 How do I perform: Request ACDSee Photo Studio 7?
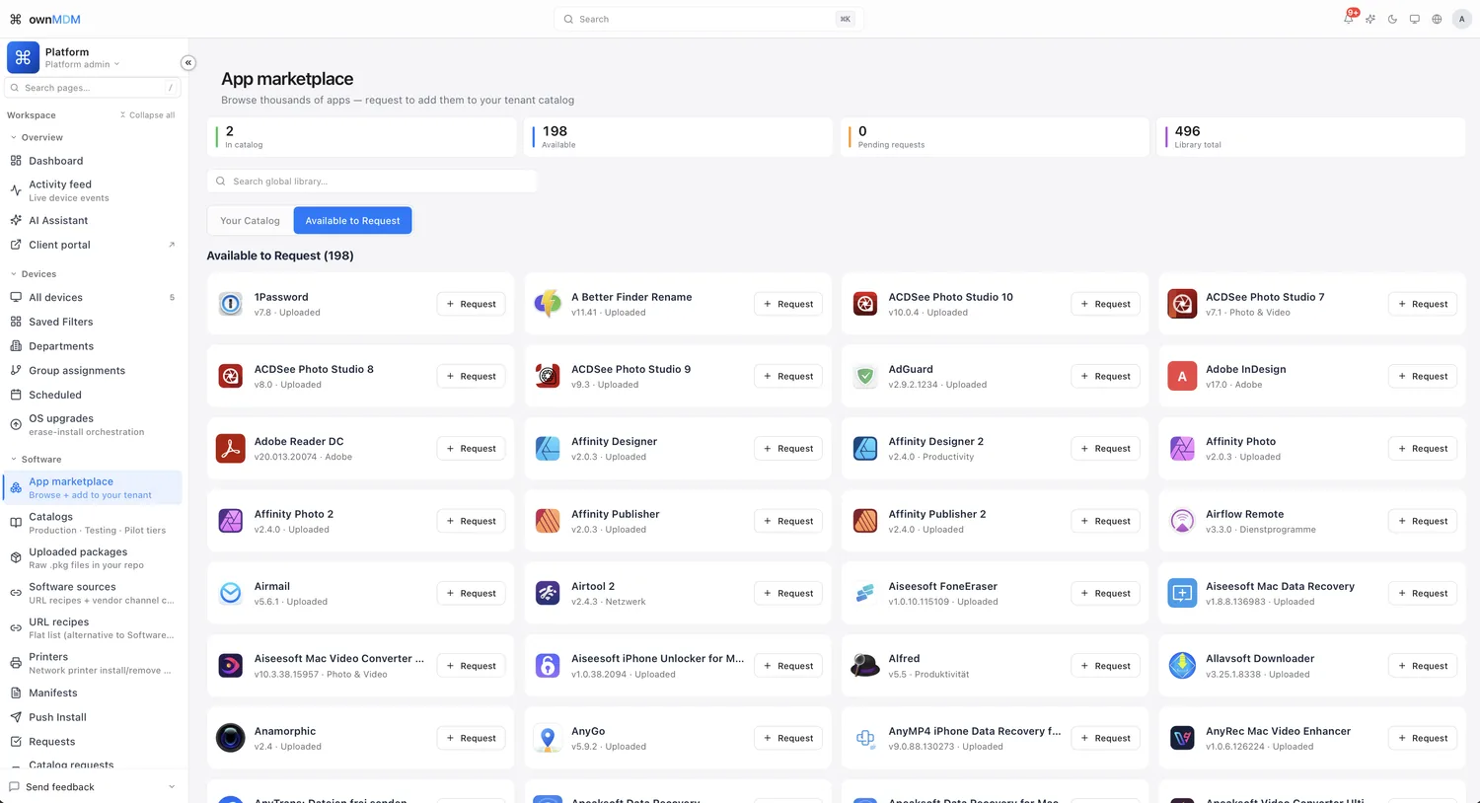coord(1422,304)
